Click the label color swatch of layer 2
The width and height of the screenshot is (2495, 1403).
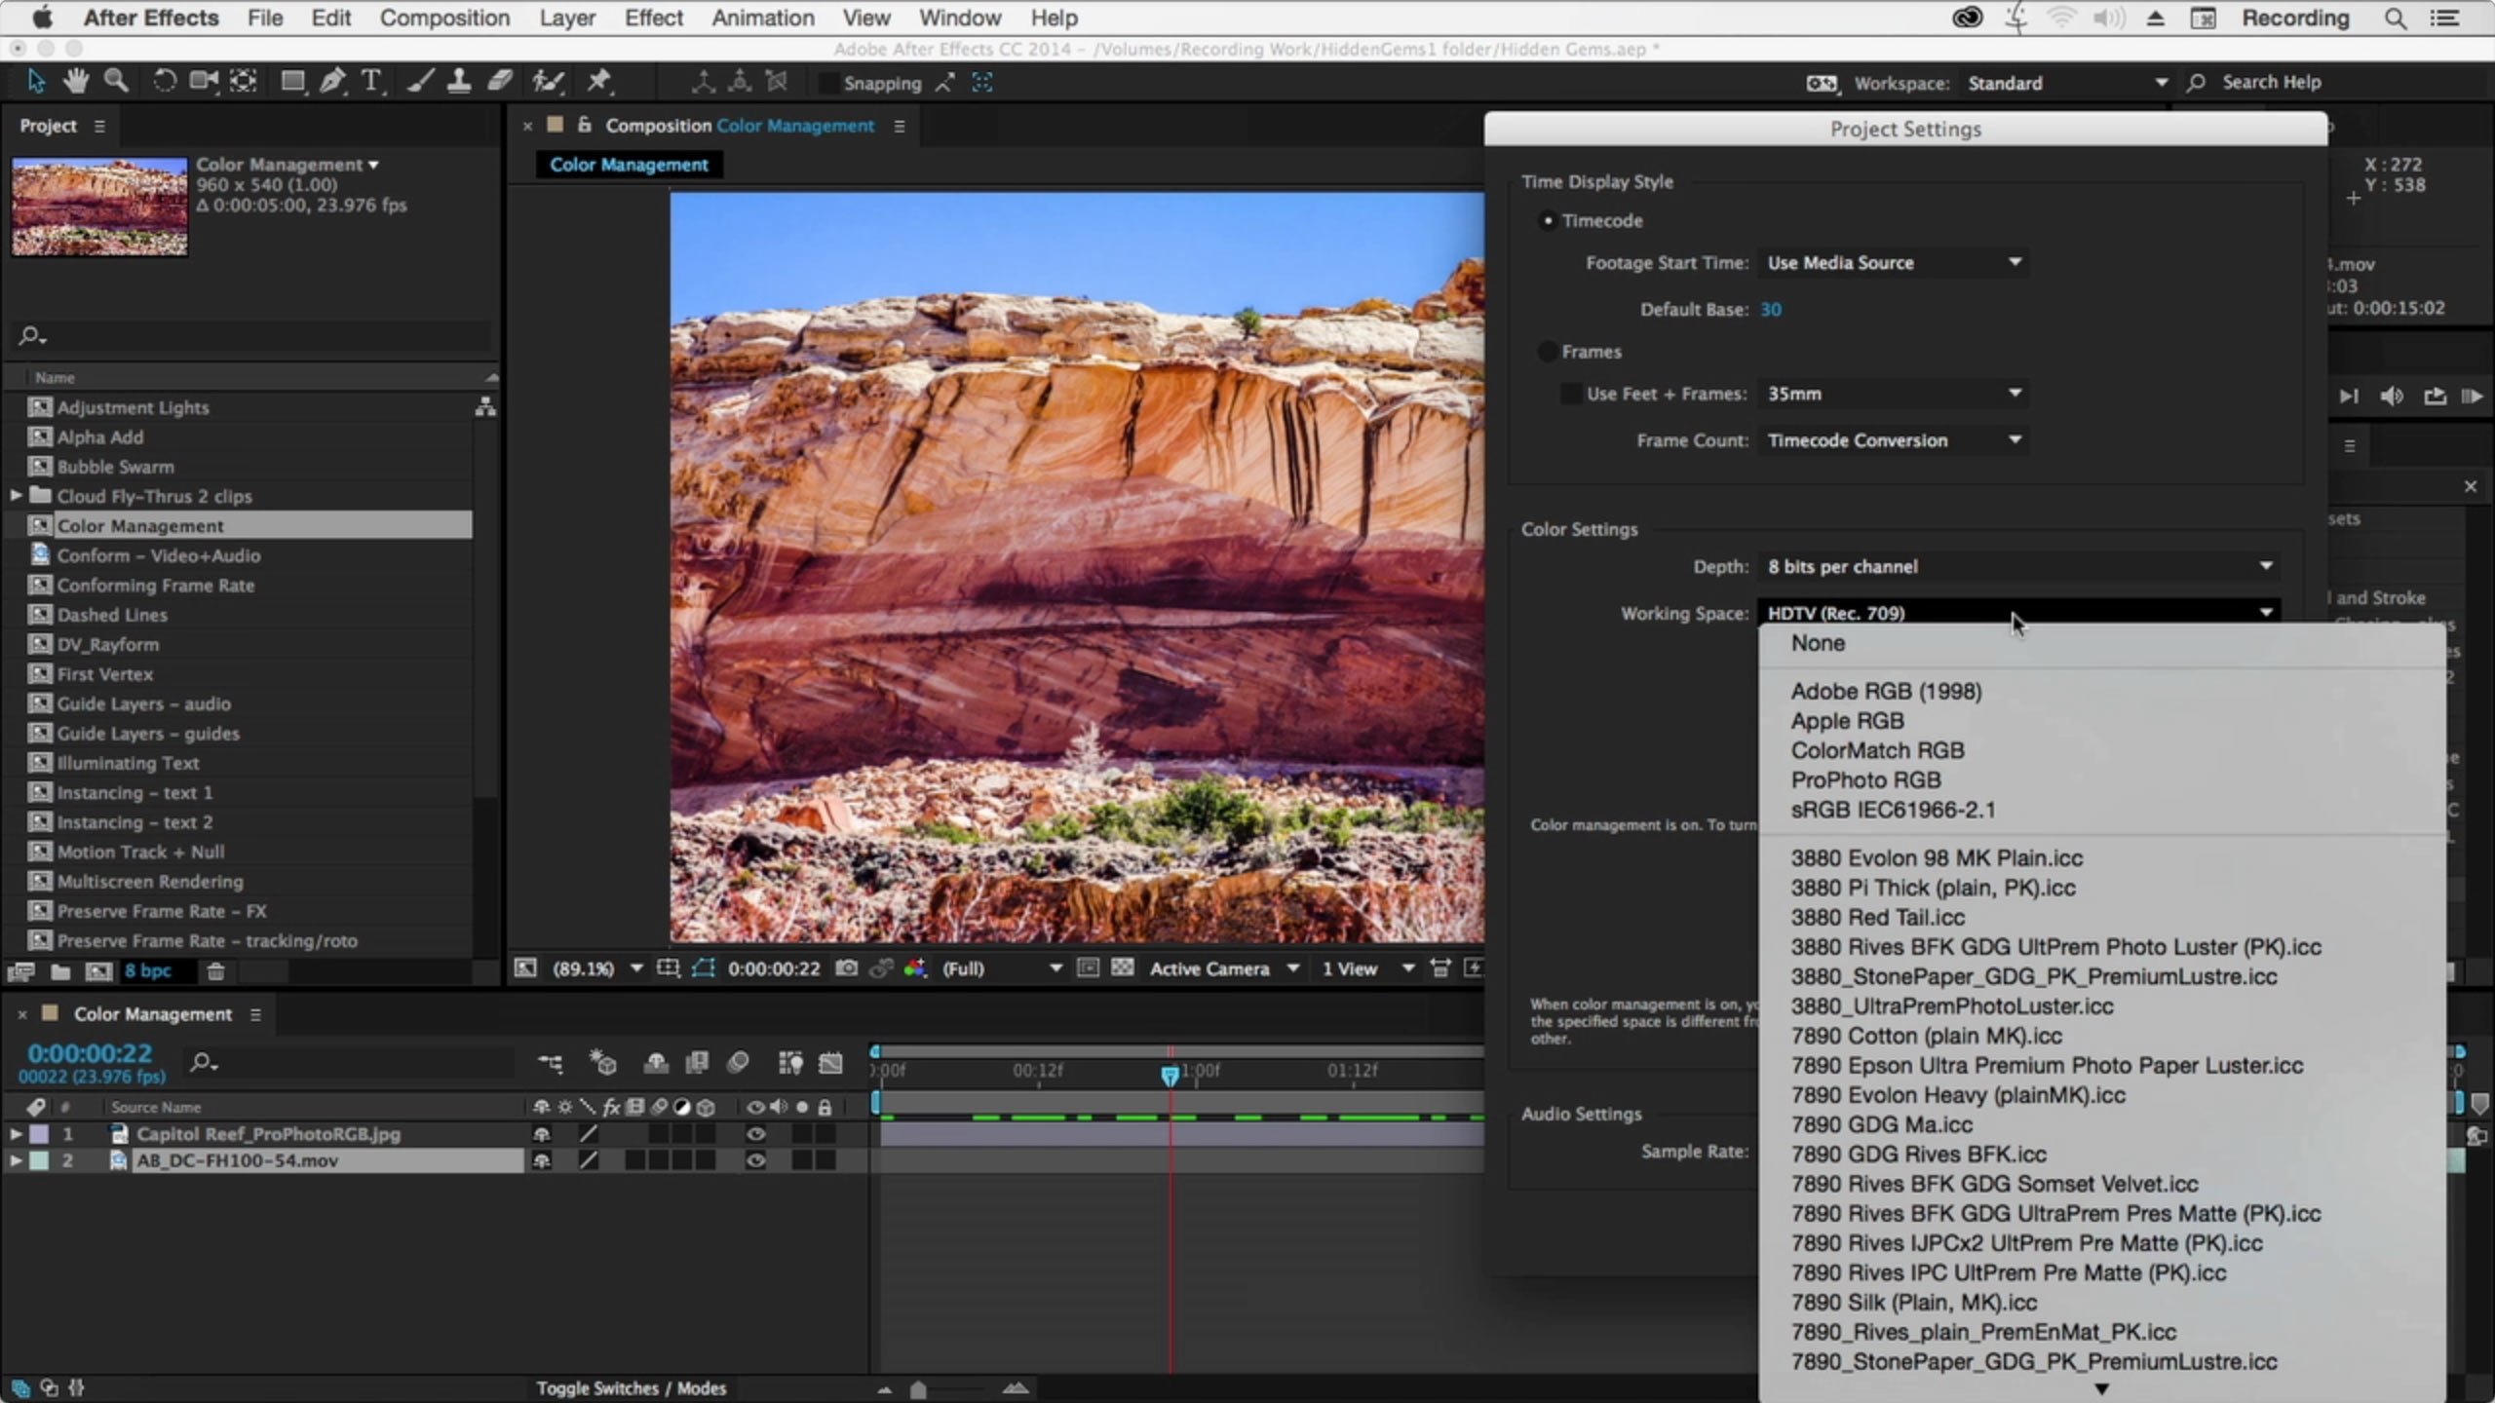39,1160
